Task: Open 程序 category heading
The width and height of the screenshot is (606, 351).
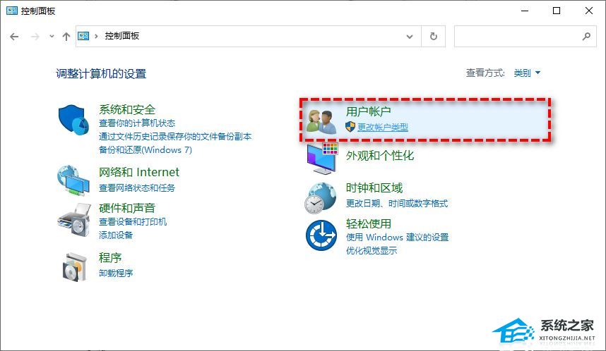Action: pyautogui.click(x=110, y=258)
